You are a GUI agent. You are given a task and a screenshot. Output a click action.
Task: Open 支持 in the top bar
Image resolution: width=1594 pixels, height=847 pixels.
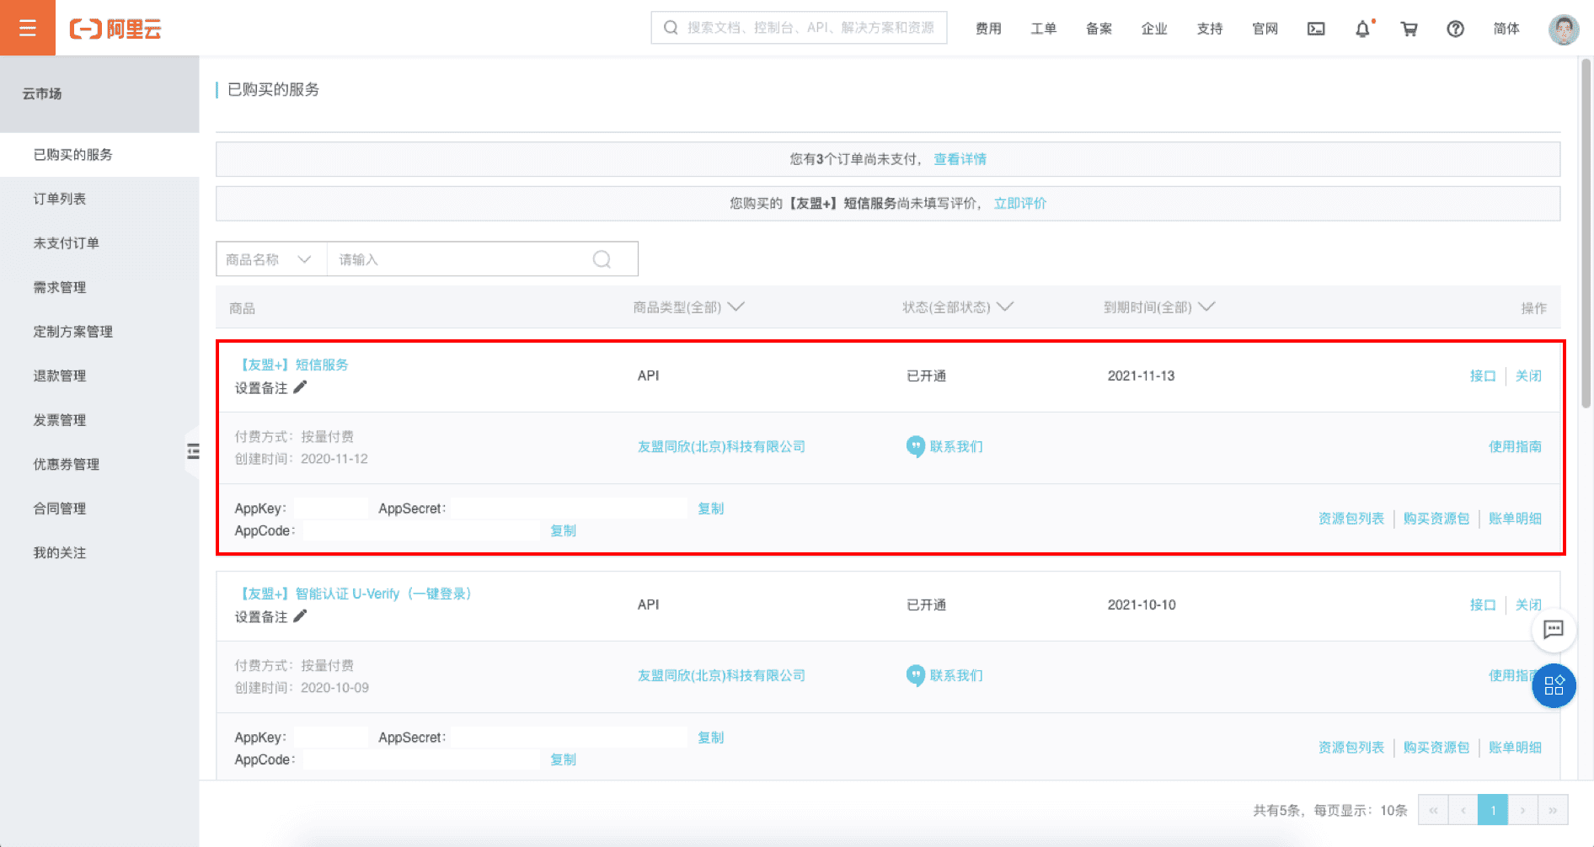(x=1210, y=29)
